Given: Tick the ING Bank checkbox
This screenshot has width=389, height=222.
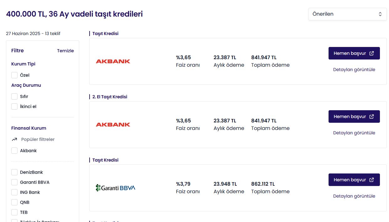Looking at the screenshot, I should pyautogui.click(x=14, y=192).
